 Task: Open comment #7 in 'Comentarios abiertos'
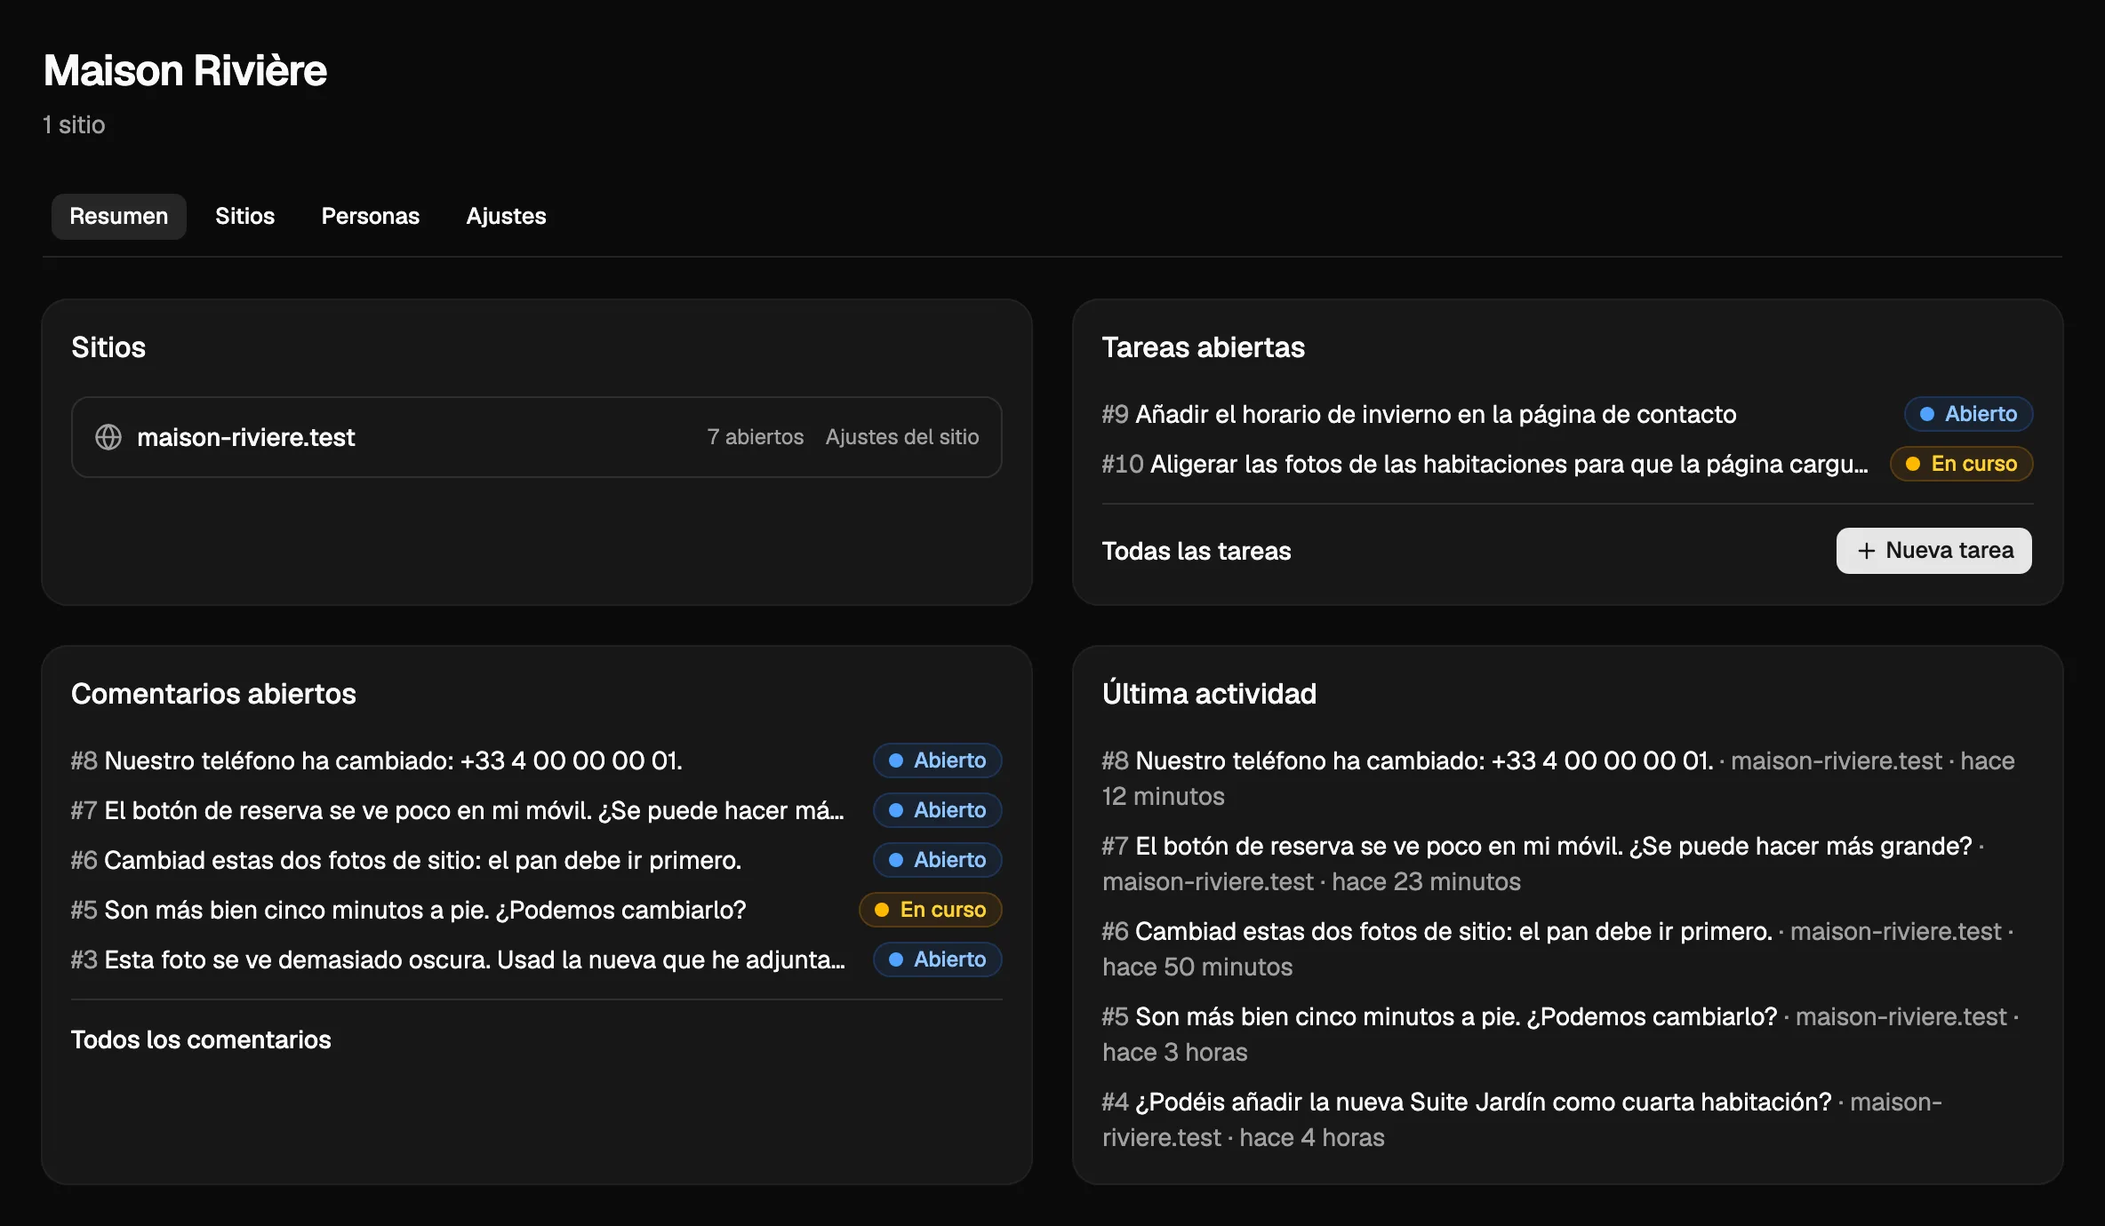point(458,810)
